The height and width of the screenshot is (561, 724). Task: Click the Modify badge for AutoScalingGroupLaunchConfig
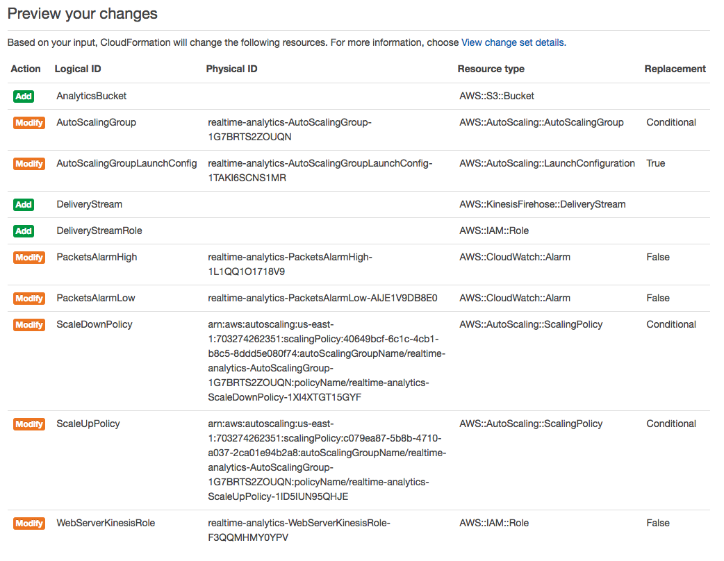pos(29,164)
